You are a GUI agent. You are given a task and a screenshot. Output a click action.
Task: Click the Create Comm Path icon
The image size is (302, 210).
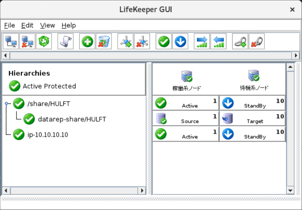pyautogui.click(x=125, y=41)
